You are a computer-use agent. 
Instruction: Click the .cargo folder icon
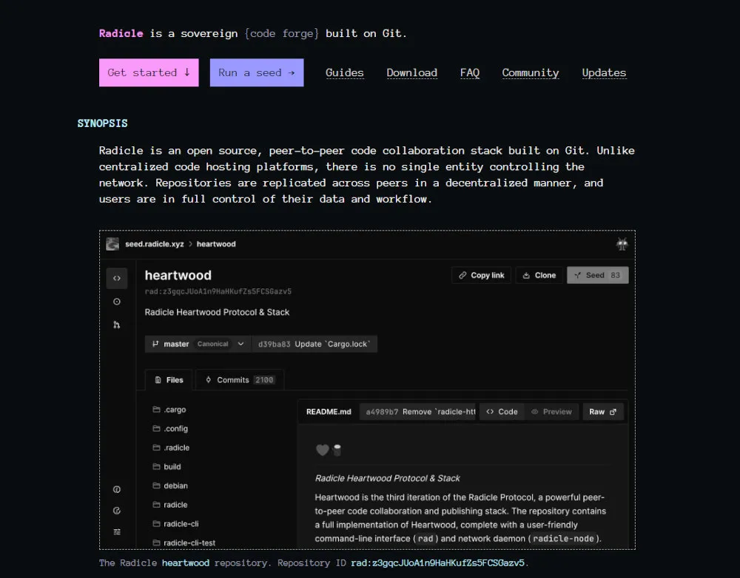pos(156,409)
